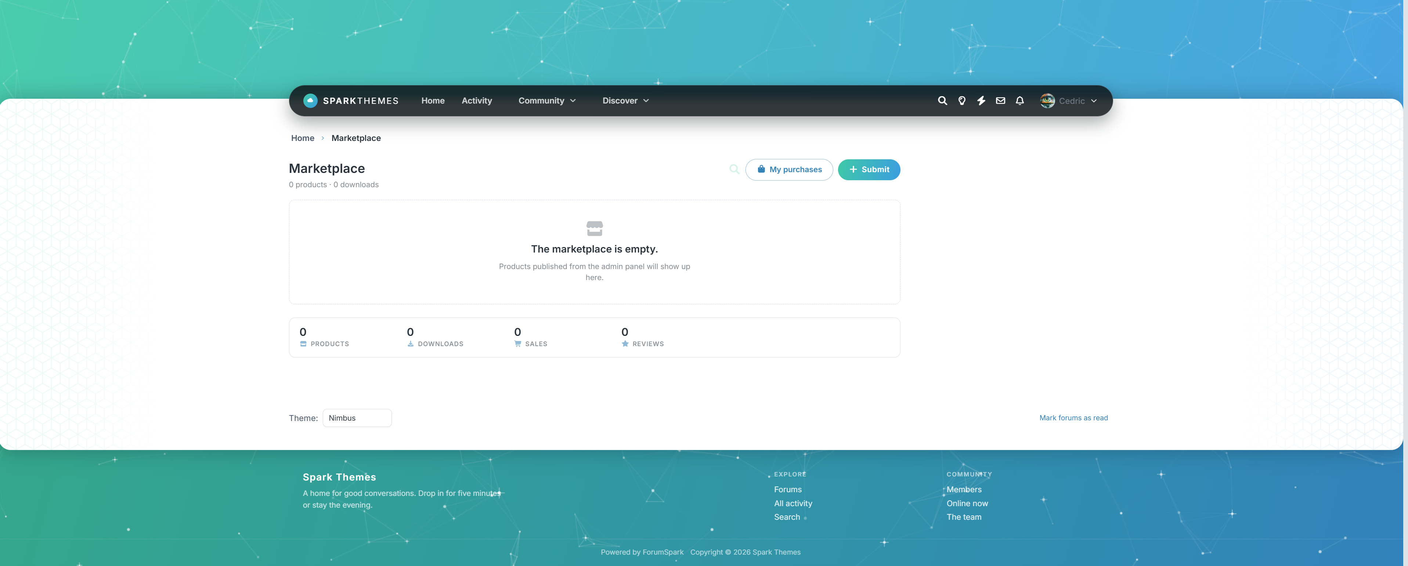Open the lightning bolt activity icon
The height and width of the screenshot is (566, 1408).
(981, 101)
